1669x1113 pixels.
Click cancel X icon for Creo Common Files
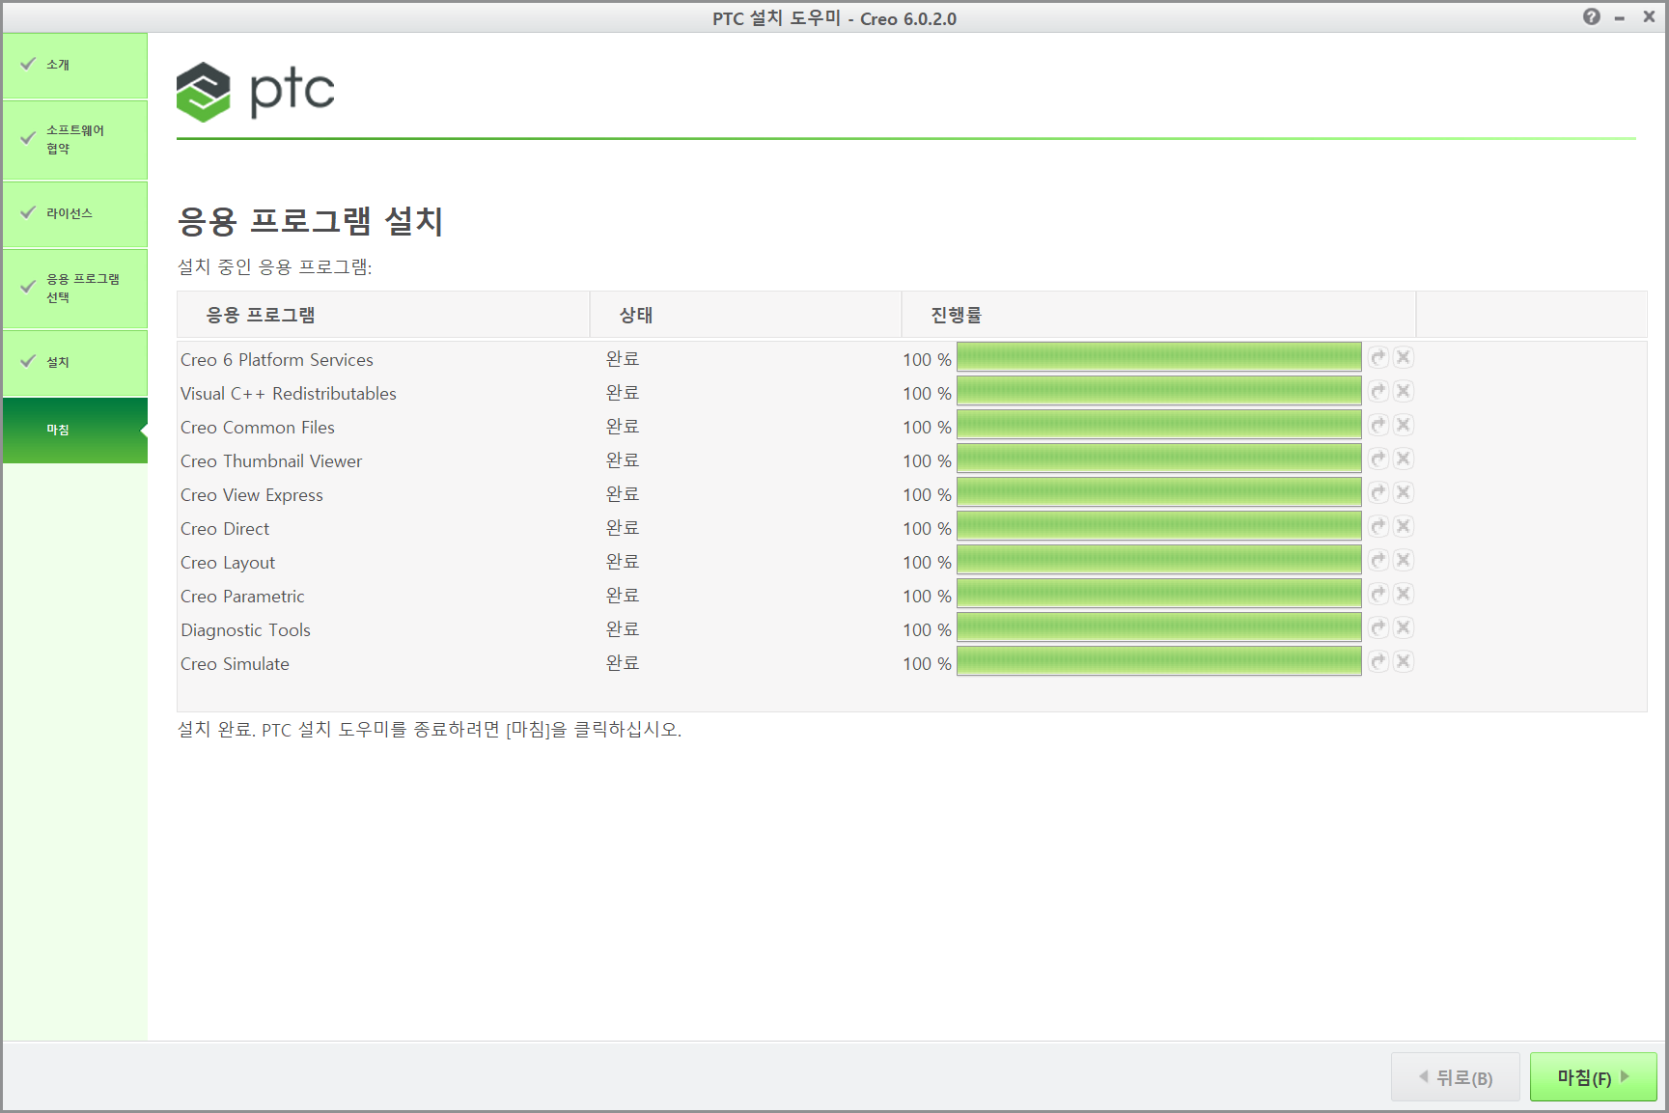tap(1404, 425)
